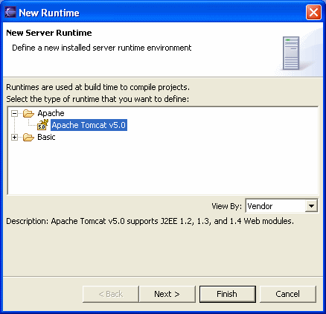Image resolution: width=326 pixels, height=314 pixels.
Task: Close the New Runtime window
Action: 313,13
